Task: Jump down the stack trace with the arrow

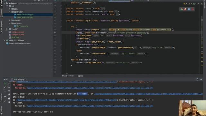Action: (x=9, y=87)
